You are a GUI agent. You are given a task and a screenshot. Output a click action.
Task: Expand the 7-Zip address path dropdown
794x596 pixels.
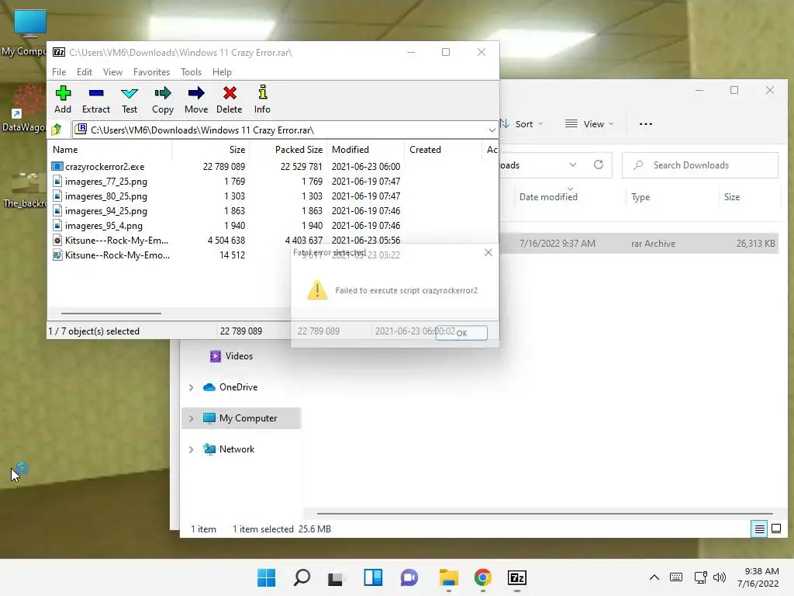[x=492, y=130]
